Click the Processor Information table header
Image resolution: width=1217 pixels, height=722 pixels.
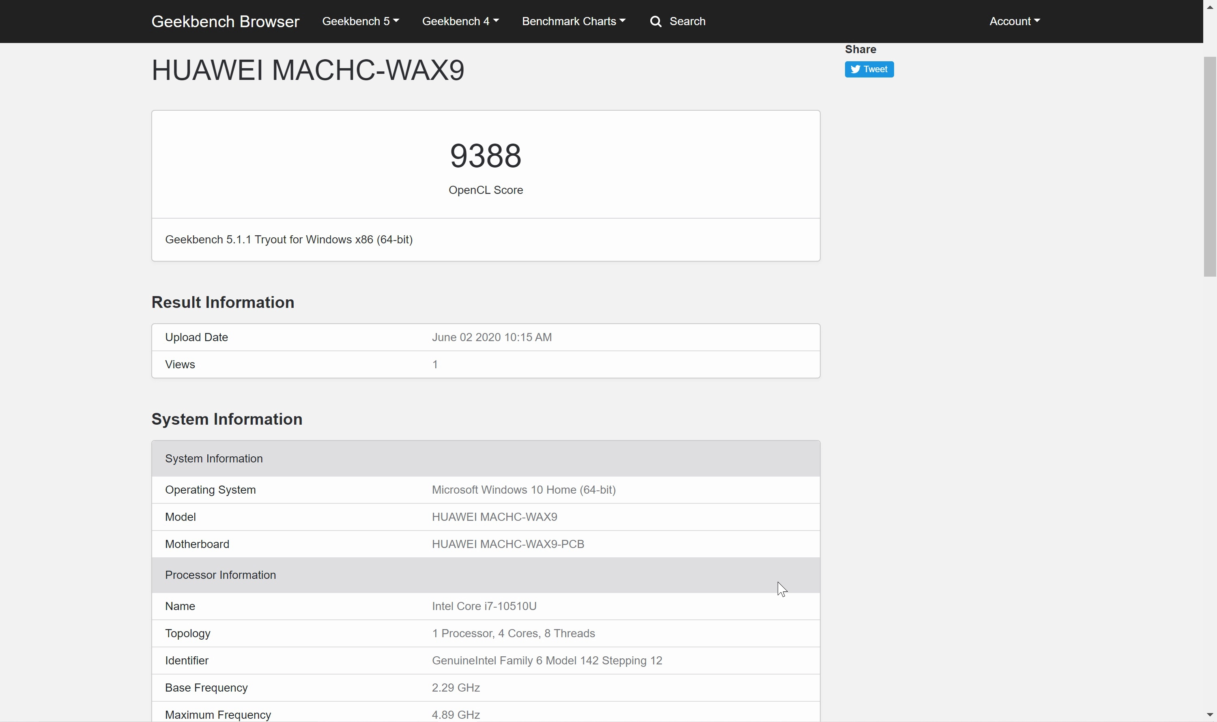[486, 575]
